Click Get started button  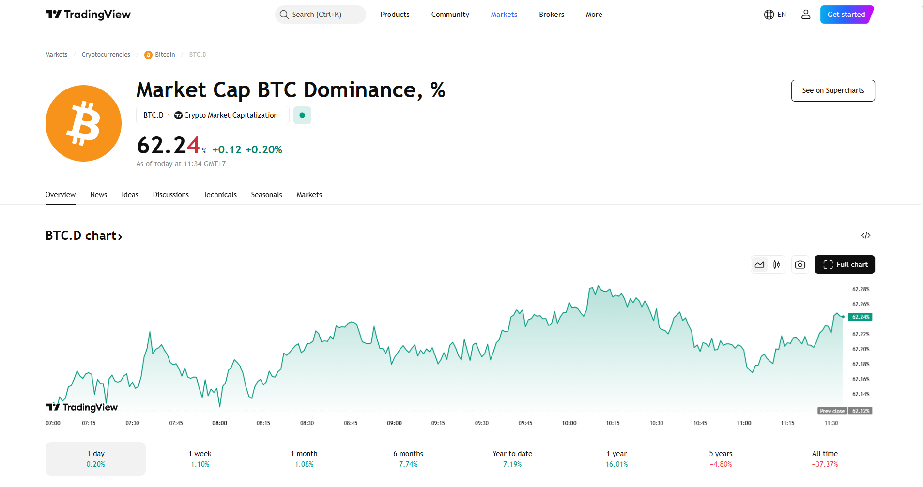tap(846, 15)
